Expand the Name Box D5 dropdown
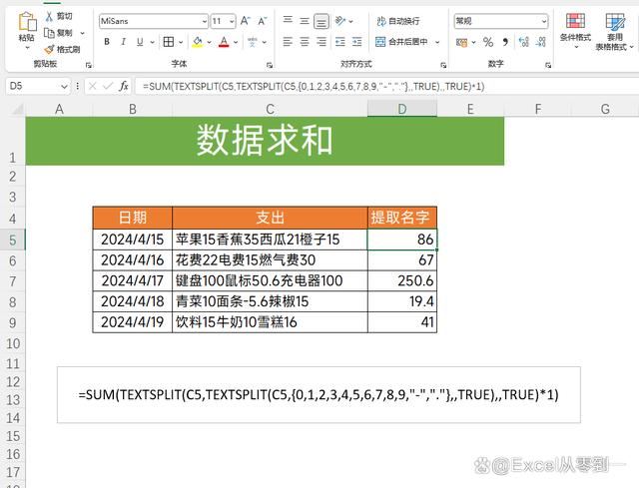 point(64,87)
